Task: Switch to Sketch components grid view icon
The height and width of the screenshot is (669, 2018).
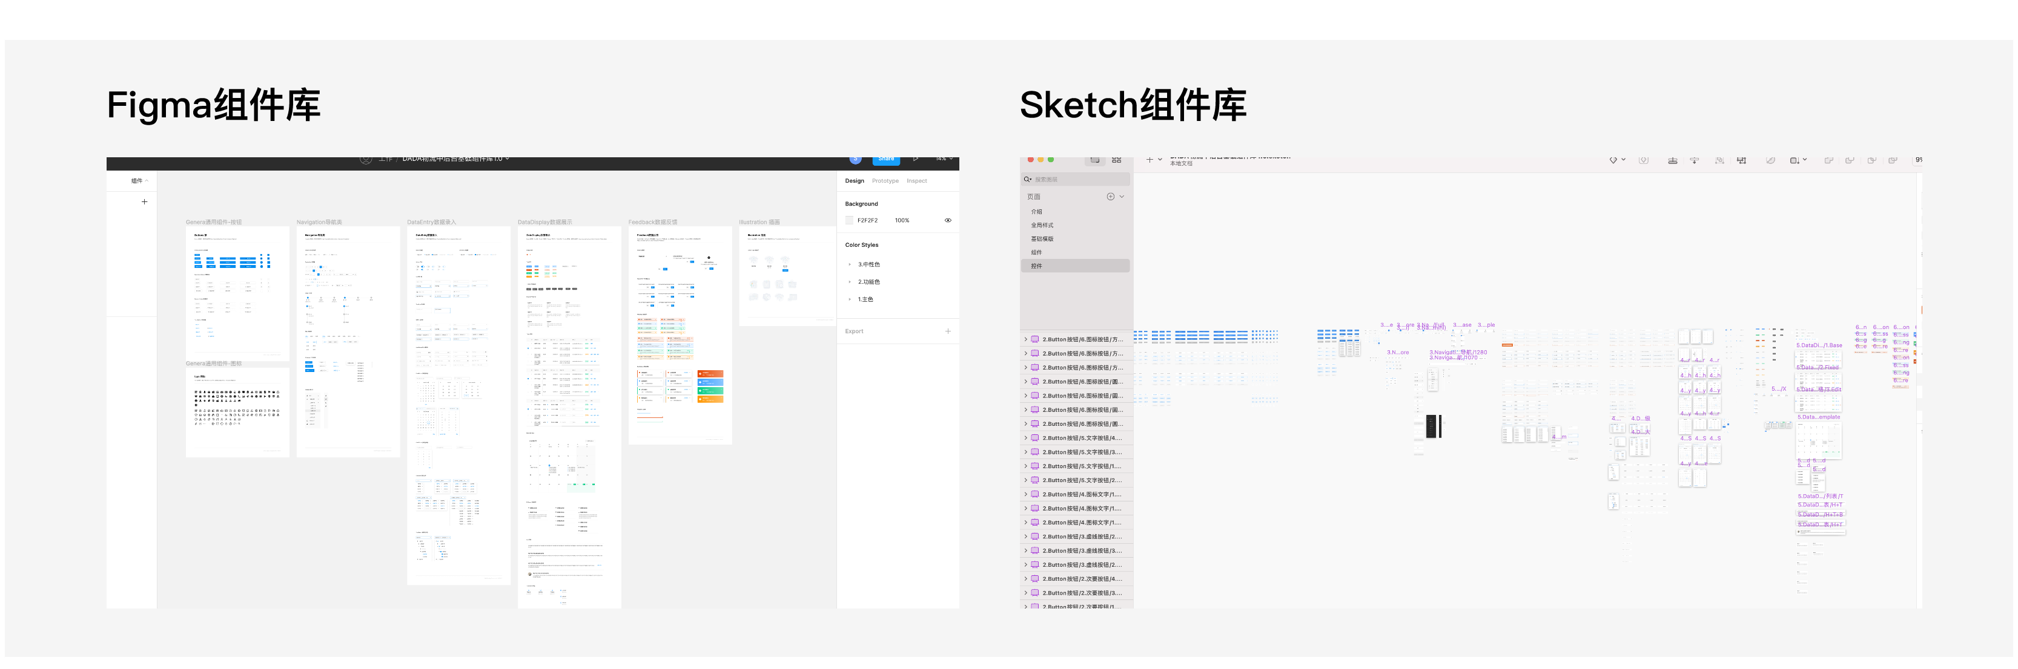Action: pyautogui.click(x=1116, y=160)
